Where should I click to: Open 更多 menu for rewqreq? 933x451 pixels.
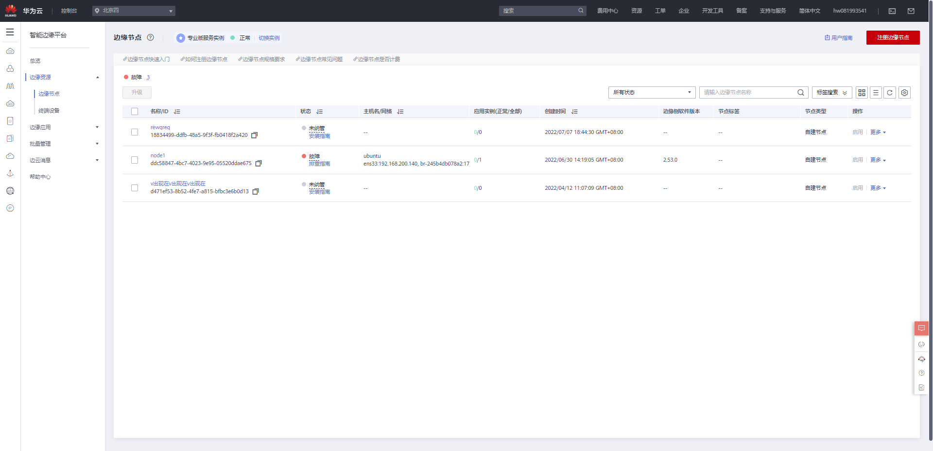click(x=878, y=132)
